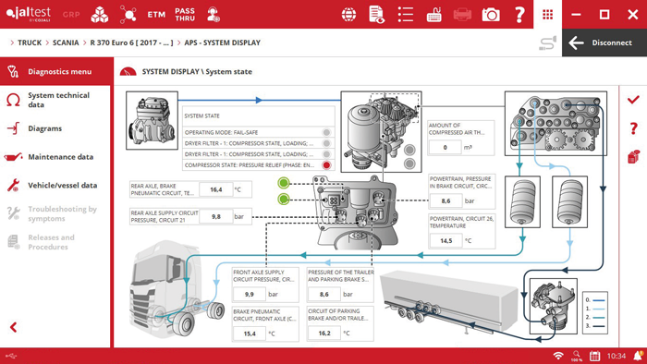Click compressed air amount value 0
The image size is (647, 364).
(x=445, y=147)
